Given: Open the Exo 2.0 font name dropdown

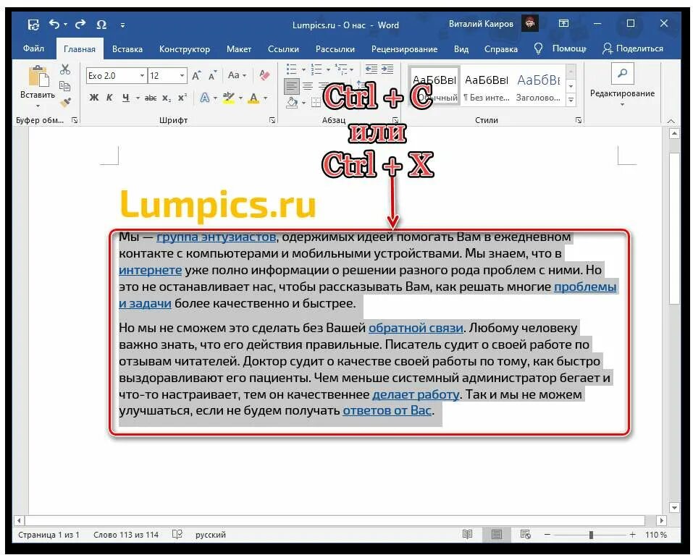Looking at the screenshot, I should pyautogui.click(x=142, y=75).
